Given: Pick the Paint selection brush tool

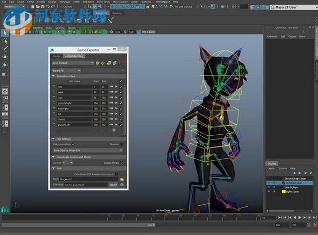Looking at the screenshot, I should point(5,49).
